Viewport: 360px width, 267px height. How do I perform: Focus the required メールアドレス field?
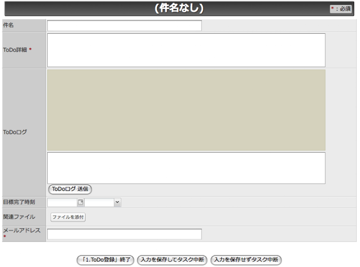click(125, 234)
